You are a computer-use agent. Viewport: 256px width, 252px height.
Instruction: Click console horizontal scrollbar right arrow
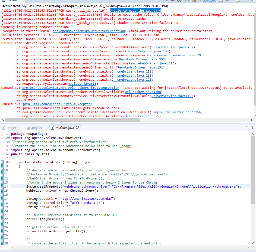tap(251, 120)
